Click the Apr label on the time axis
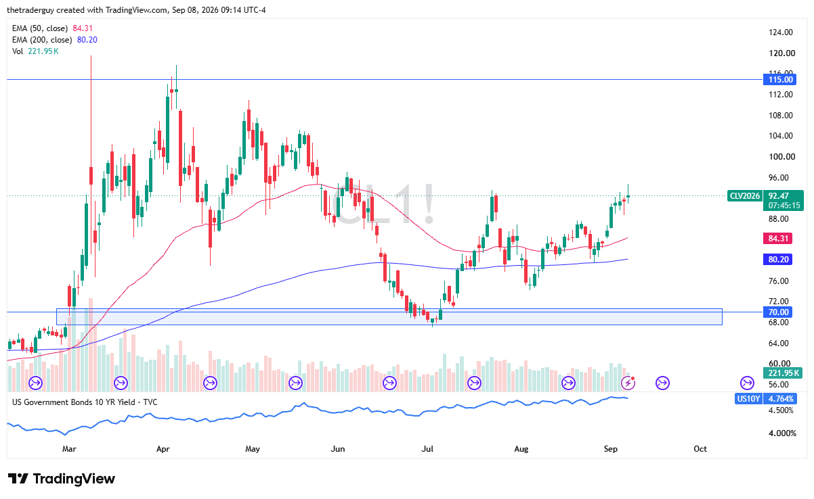814x499 pixels. point(163,449)
